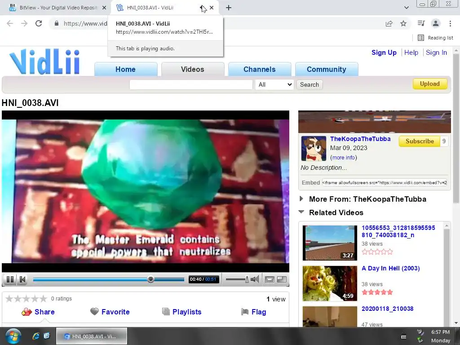Click the yellow Upload button
460x345 pixels.
click(x=430, y=84)
